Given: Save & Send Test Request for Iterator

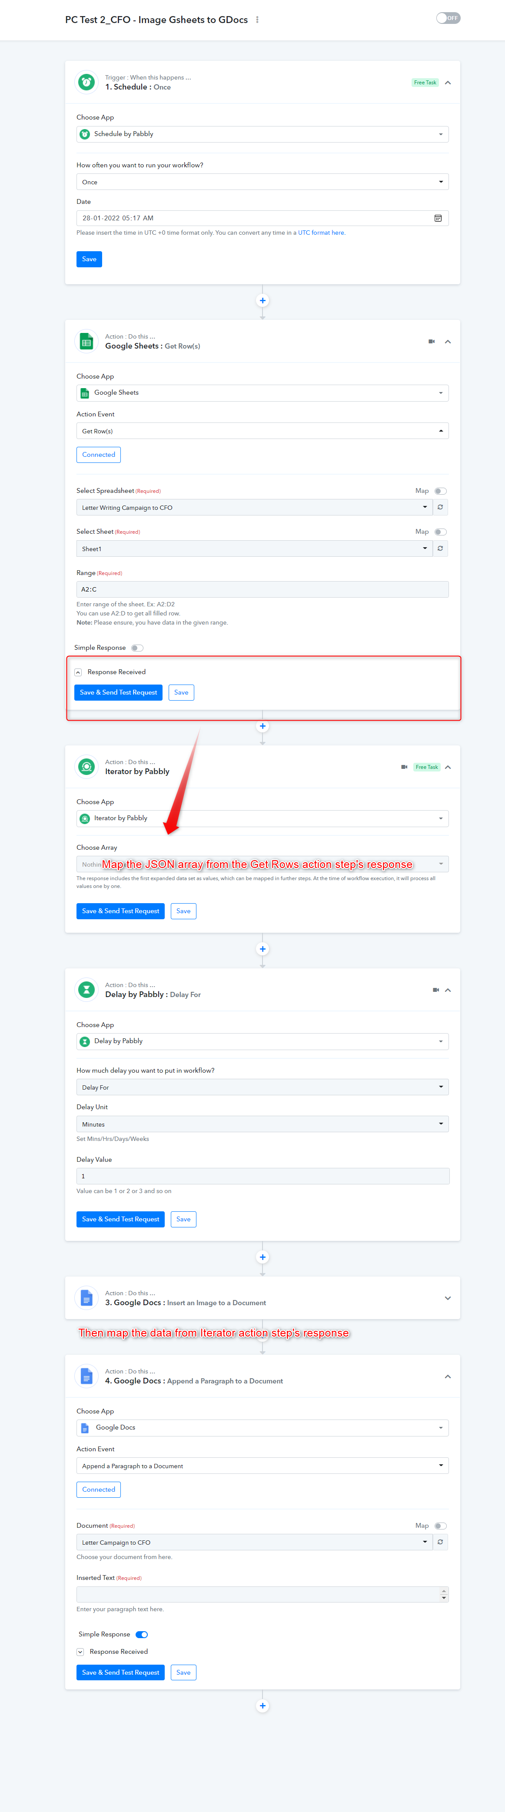Looking at the screenshot, I should point(120,911).
